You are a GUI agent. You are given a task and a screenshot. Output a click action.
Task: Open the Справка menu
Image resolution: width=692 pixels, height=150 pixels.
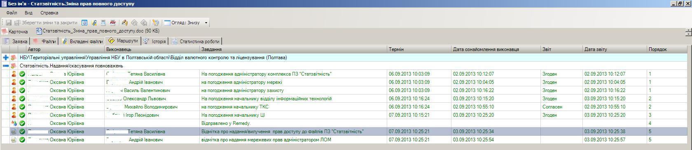pyautogui.click(x=49, y=13)
